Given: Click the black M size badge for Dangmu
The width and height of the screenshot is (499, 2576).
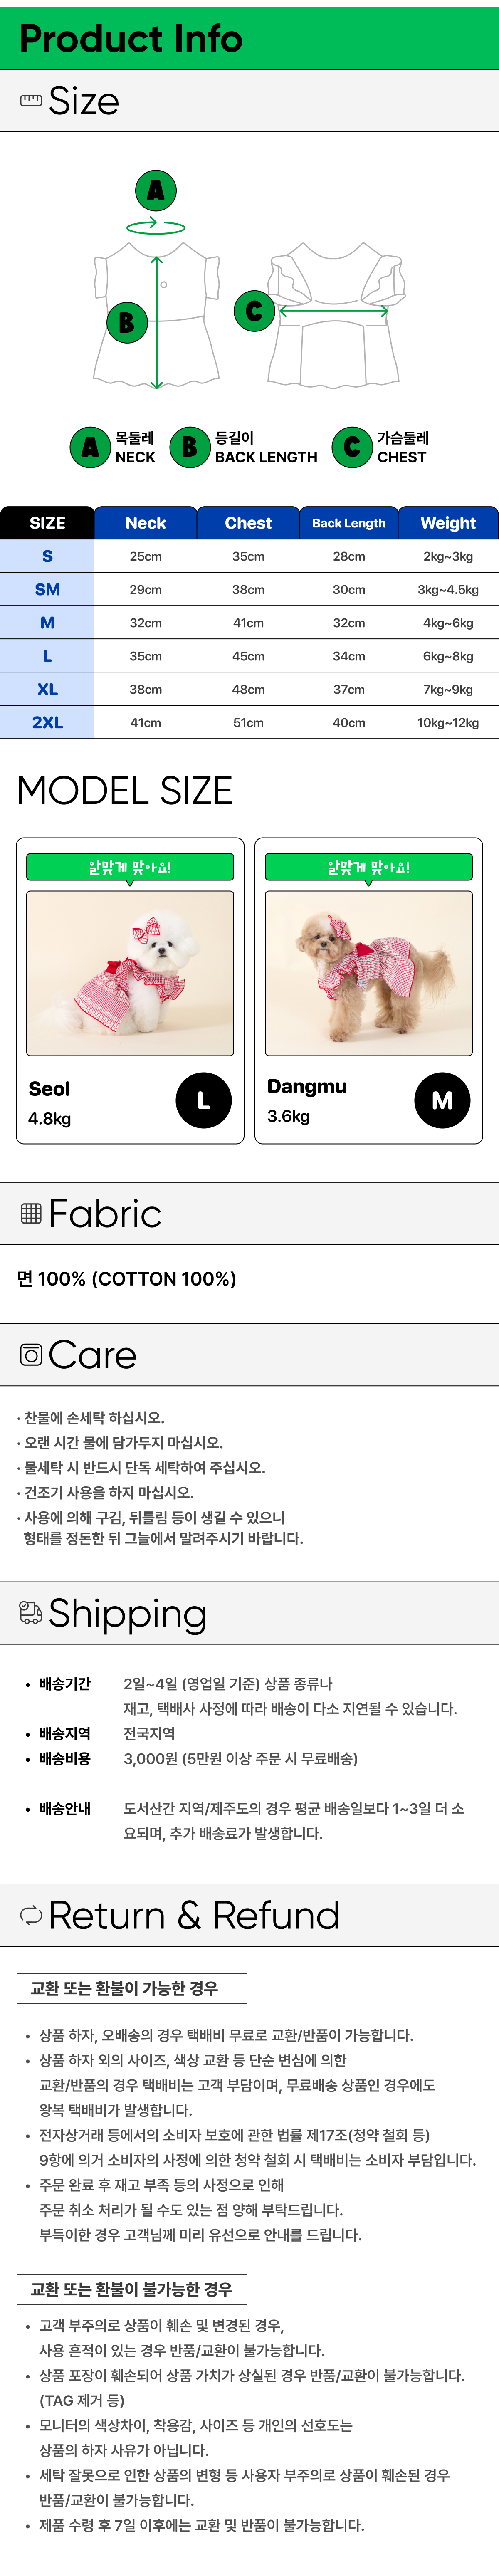Looking at the screenshot, I should [x=442, y=1100].
